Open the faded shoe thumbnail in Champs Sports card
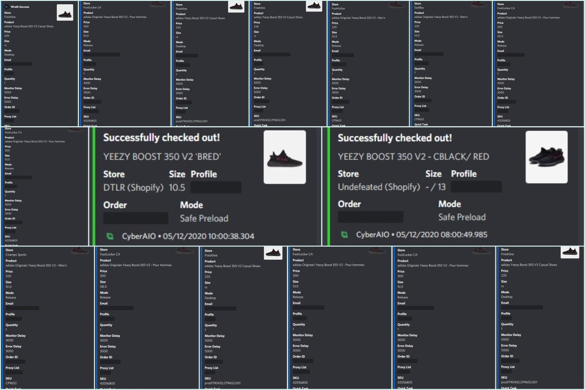The height and width of the screenshot is (390, 585). [79, 251]
